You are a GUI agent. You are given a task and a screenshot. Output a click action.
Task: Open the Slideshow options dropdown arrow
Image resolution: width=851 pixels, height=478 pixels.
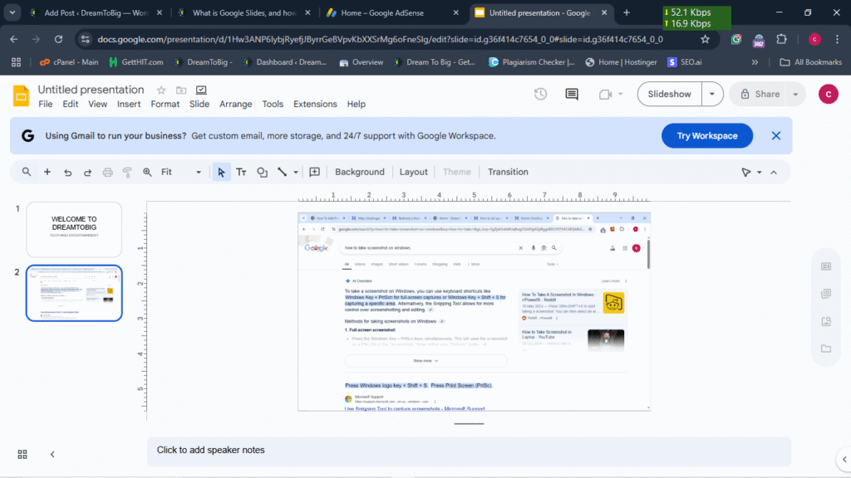click(x=712, y=94)
